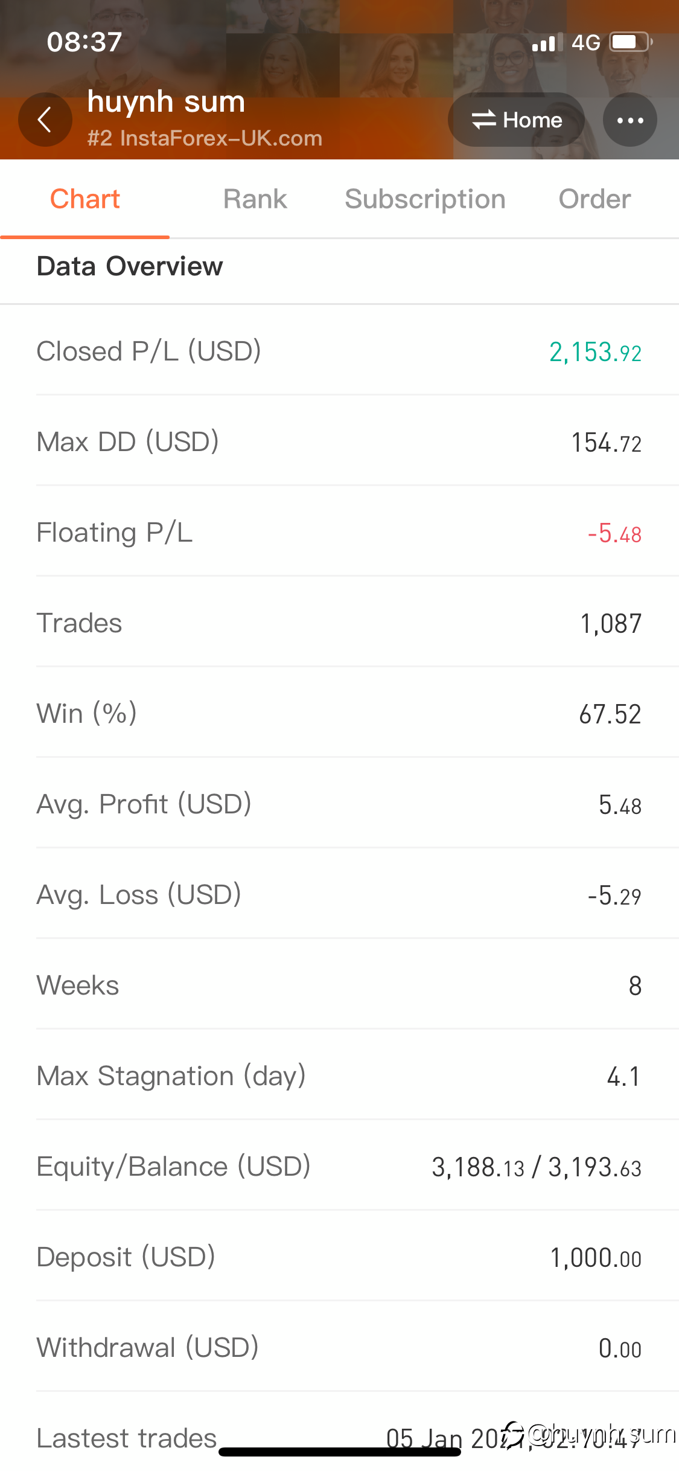Tap the huynh sum profile name

point(166,101)
